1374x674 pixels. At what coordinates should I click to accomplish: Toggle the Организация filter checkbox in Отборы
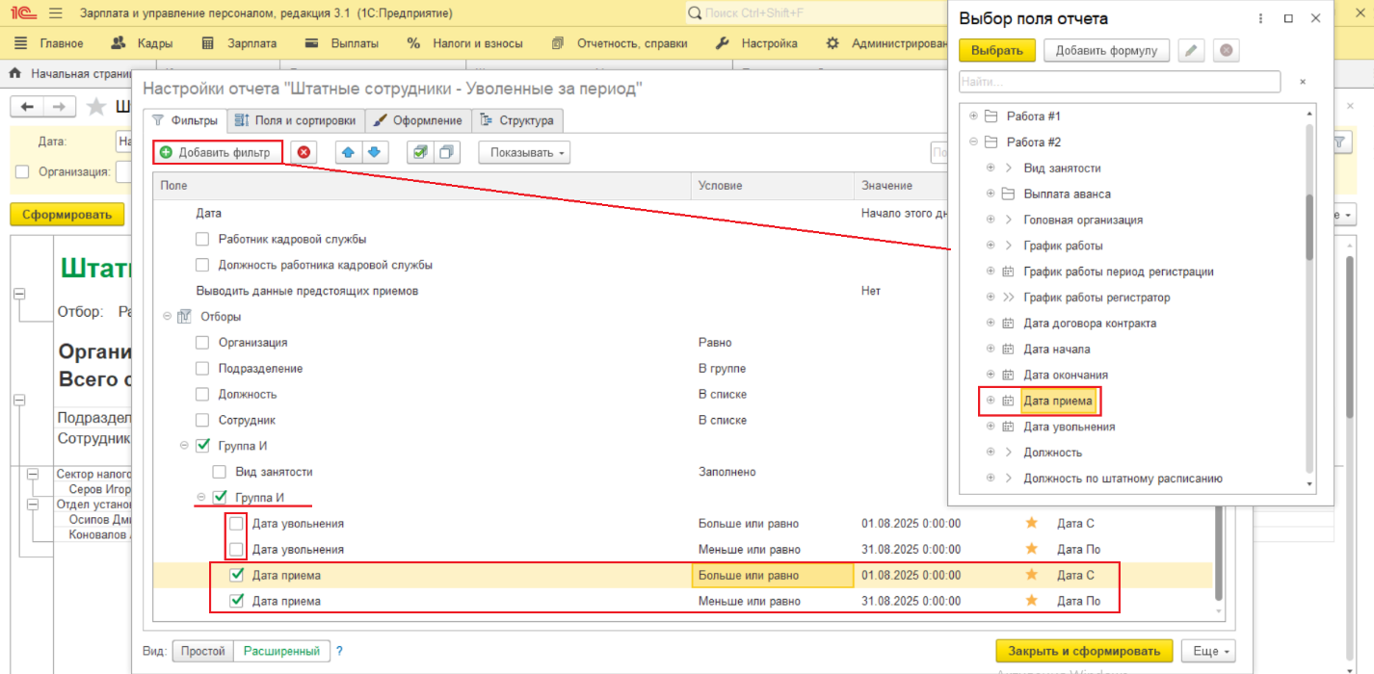pos(202,342)
